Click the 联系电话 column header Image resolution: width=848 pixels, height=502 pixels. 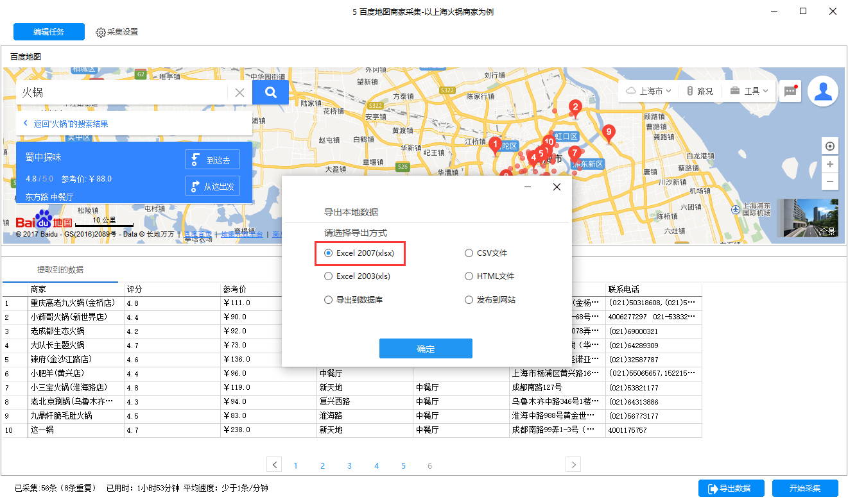tap(654, 289)
